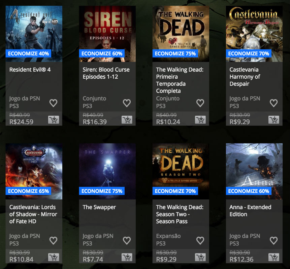290x269 pixels.
Task: Click the Anna - Extended Edition title
Action: pyautogui.click(x=250, y=210)
